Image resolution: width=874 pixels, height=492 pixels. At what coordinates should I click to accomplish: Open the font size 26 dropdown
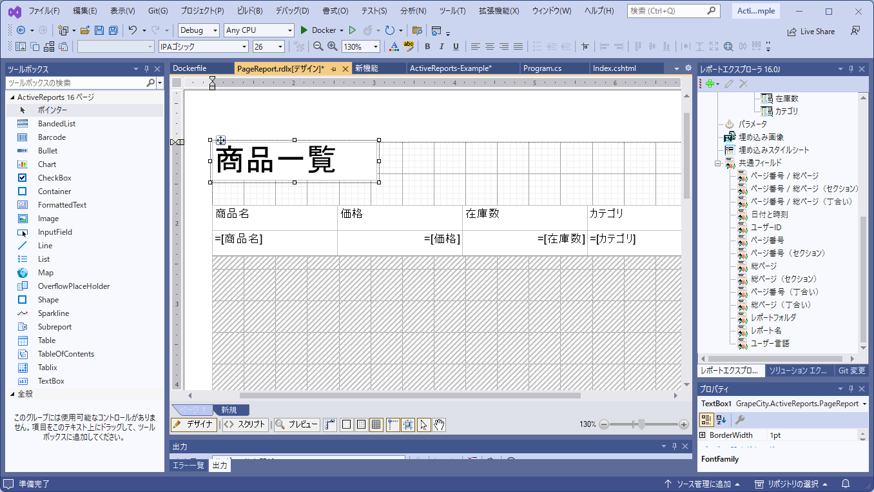point(269,46)
